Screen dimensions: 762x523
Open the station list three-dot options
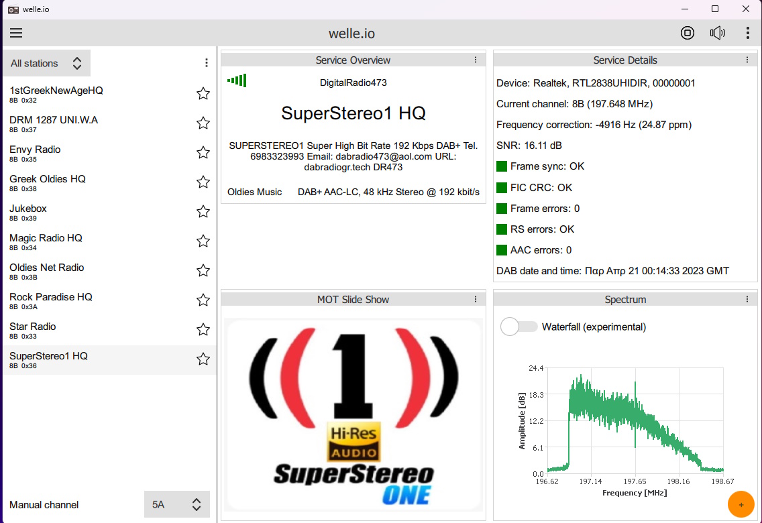[207, 63]
